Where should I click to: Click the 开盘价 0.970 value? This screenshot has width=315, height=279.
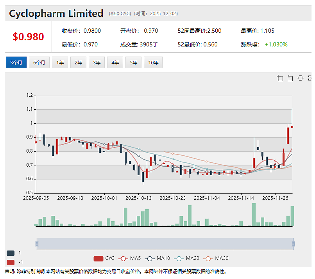(151, 31)
